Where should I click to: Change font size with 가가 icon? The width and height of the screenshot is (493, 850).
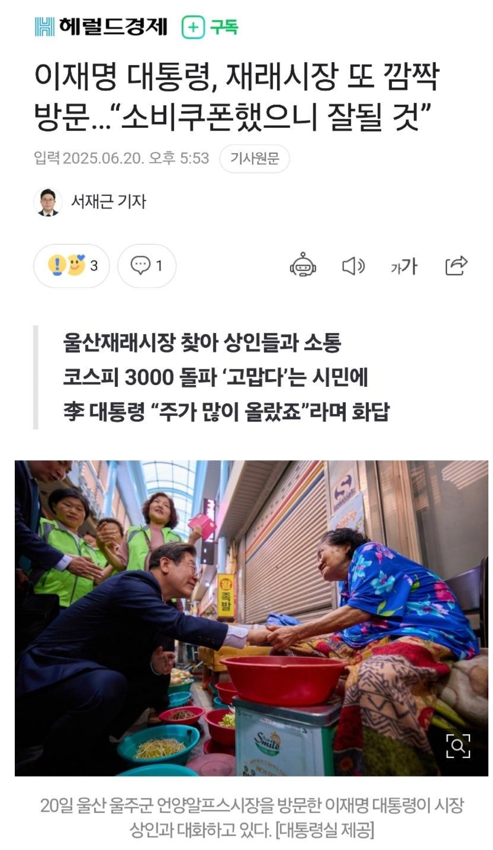pyautogui.click(x=404, y=266)
